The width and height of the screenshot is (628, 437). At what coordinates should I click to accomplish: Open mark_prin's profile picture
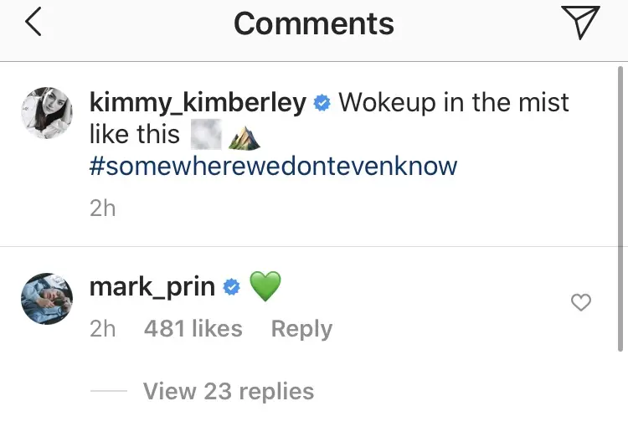[x=46, y=296]
